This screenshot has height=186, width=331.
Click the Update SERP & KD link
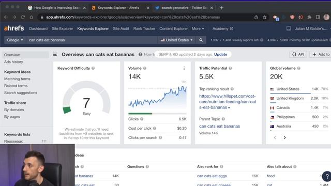tap(221, 54)
